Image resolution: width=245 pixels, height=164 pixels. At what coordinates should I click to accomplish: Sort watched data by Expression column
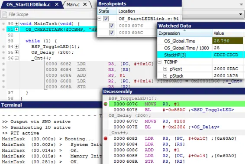tap(185, 33)
